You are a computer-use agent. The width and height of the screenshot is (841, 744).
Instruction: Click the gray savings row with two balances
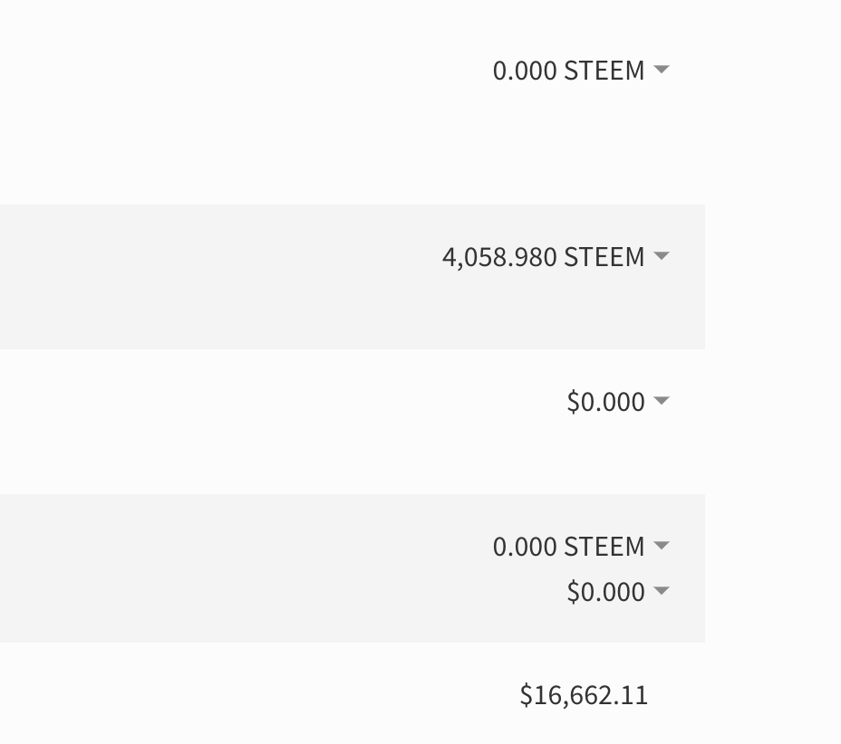click(x=272, y=568)
